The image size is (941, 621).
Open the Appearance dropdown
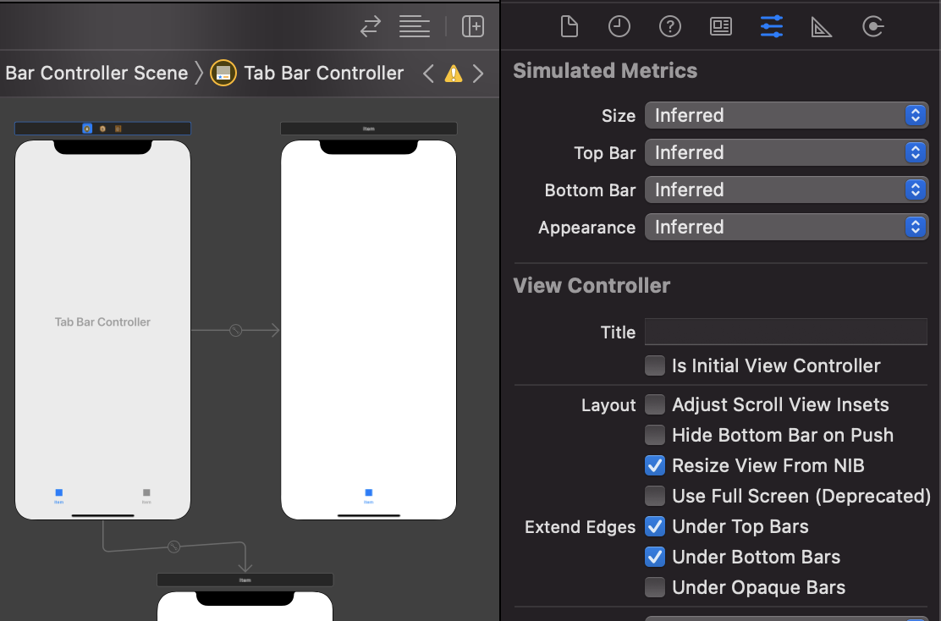pyautogui.click(x=786, y=227)
